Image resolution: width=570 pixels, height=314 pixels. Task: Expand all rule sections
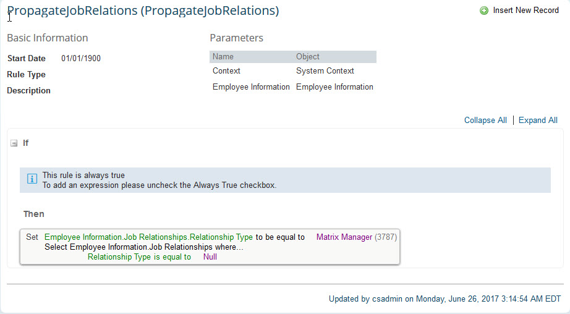pos(538,121)
